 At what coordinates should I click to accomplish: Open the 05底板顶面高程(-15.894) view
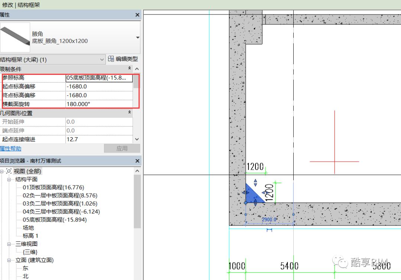pyautogui.click(x=55, y=220)
